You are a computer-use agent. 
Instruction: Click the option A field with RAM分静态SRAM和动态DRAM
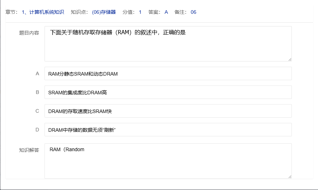168,74
